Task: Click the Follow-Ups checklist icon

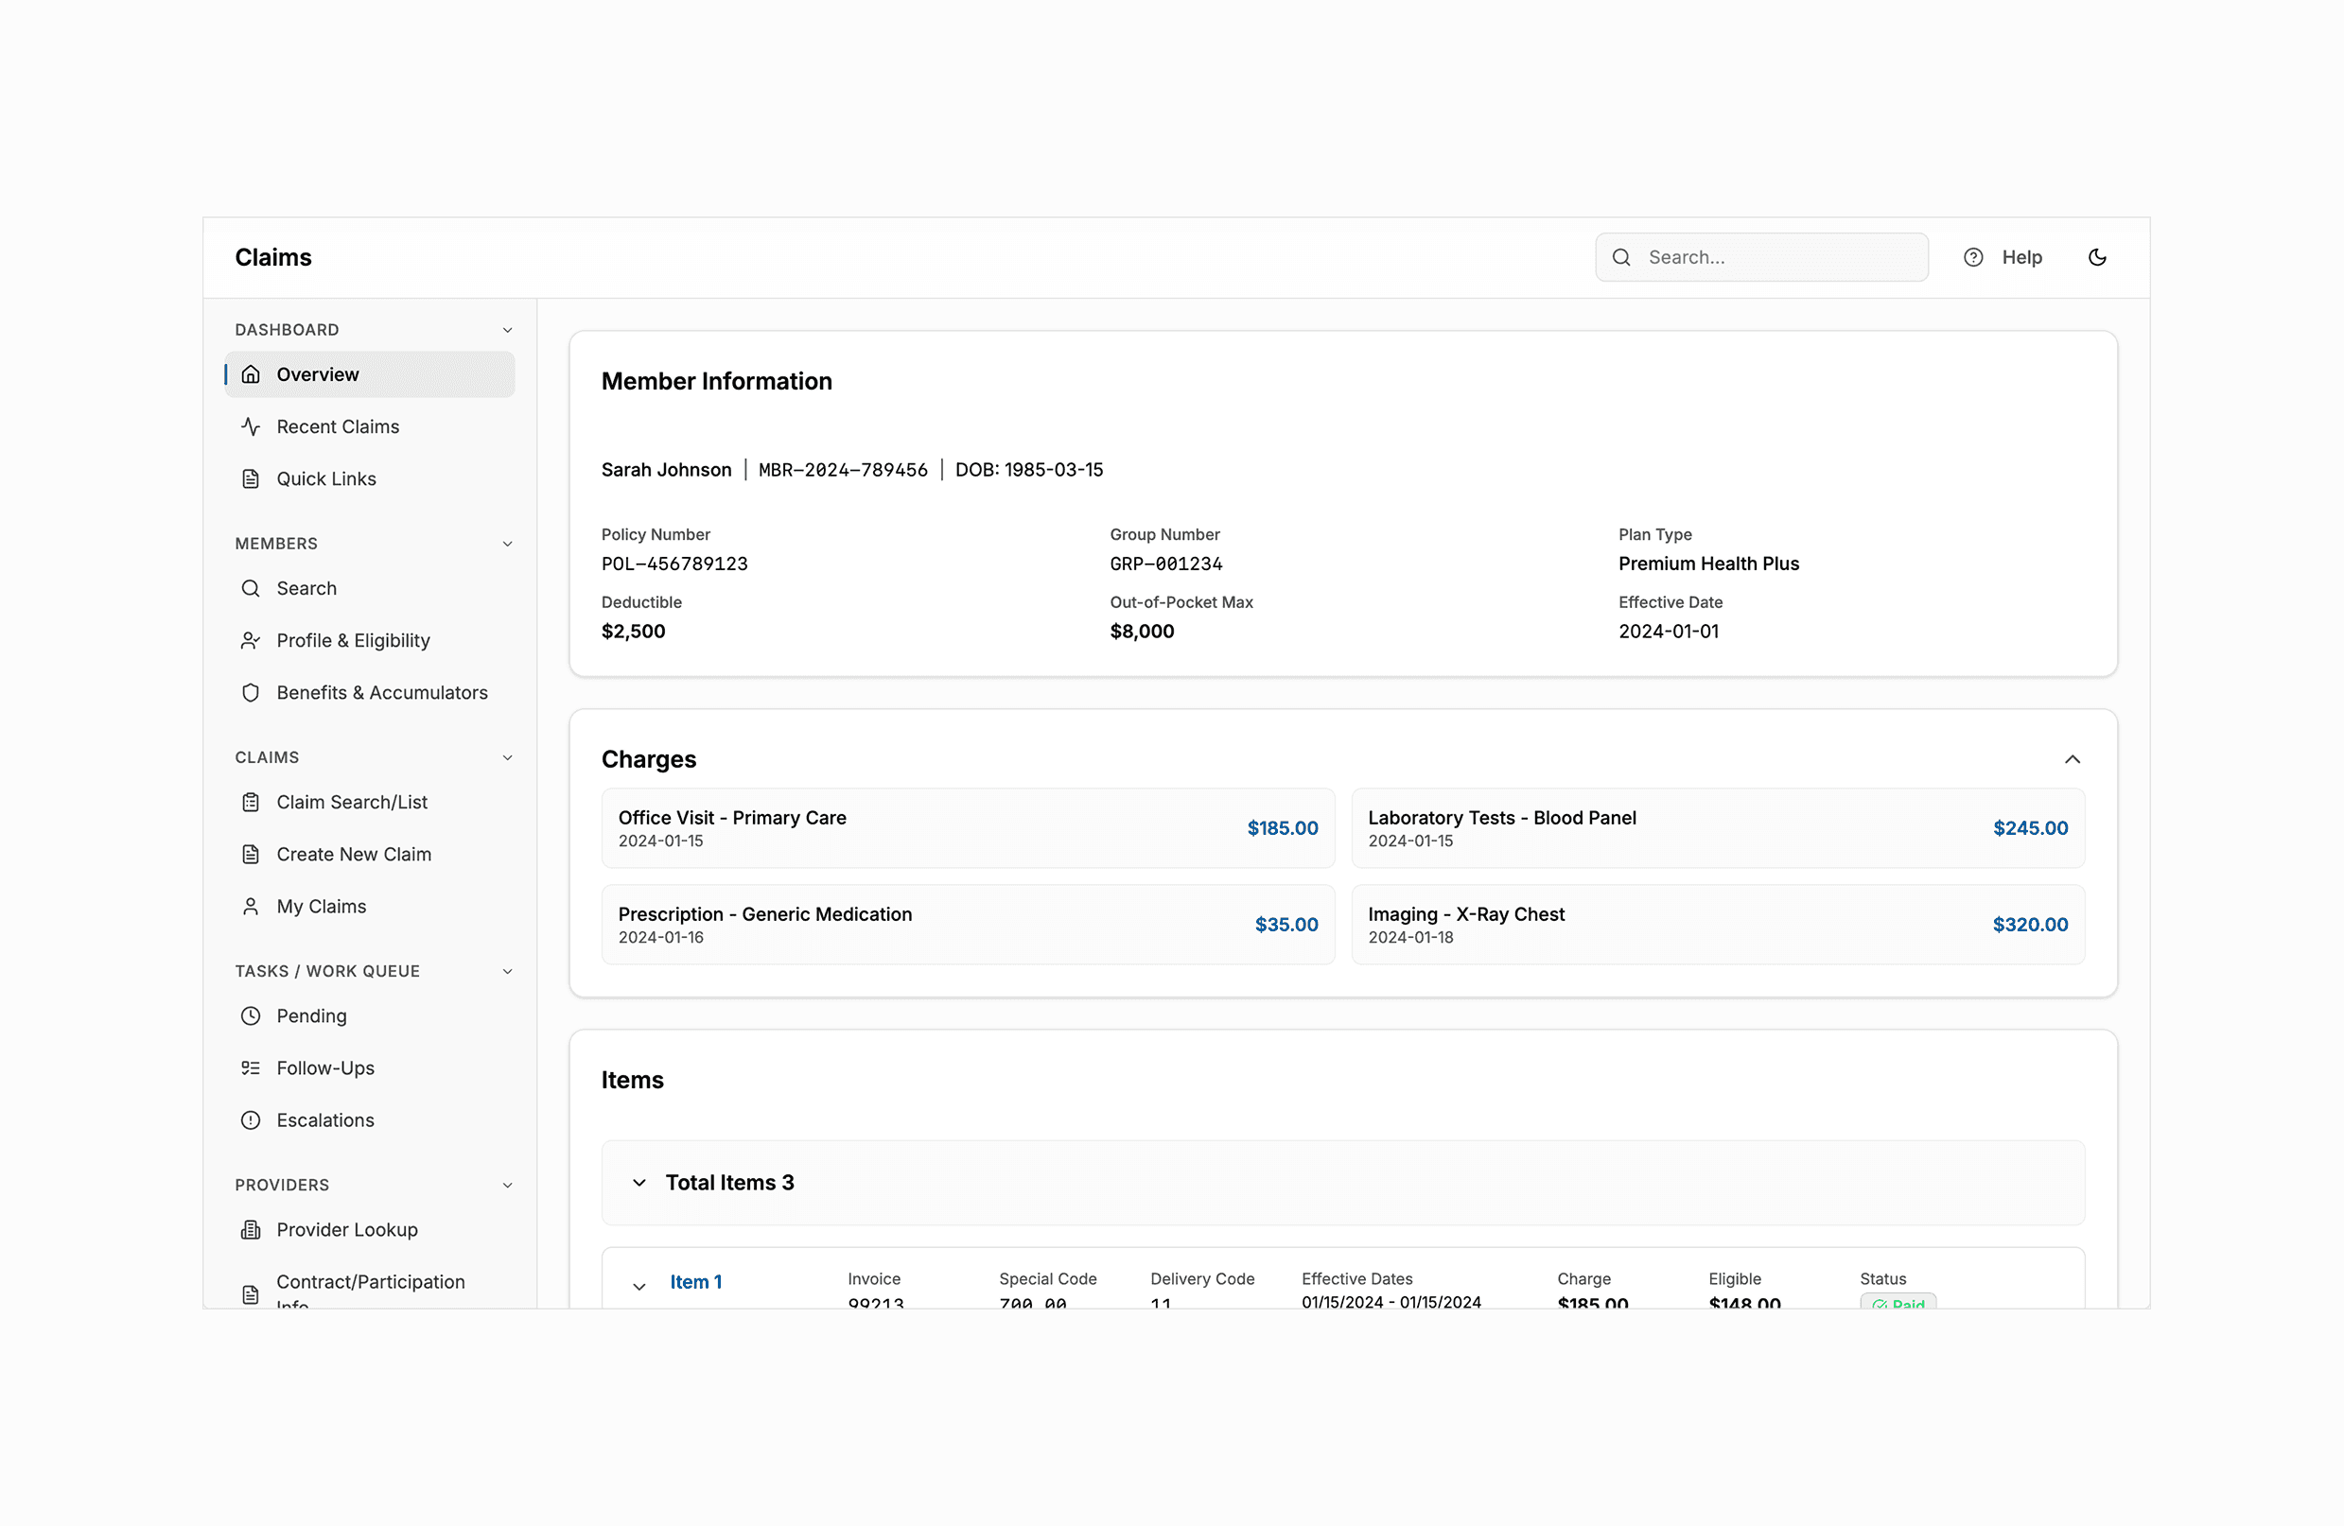Action: (x=252, y=1067)
